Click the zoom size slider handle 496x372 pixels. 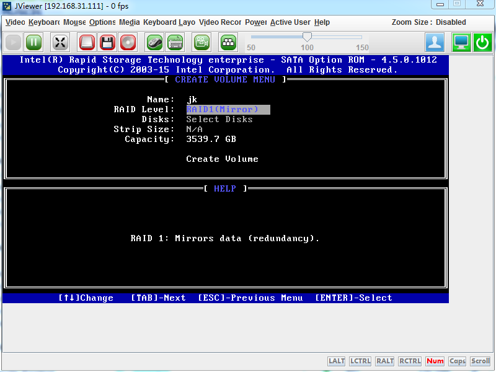pos(307,37)
